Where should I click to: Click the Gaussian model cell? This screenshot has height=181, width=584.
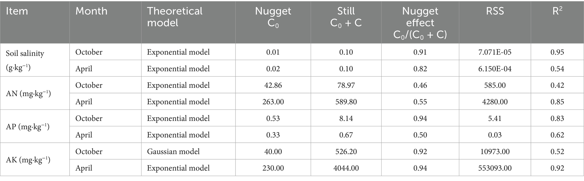pyautogui.click(x=173, y=151)
